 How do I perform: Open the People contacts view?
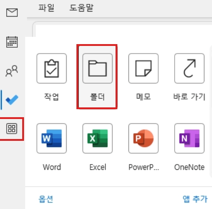[12, 71]
